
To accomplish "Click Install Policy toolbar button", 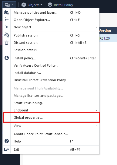I will pyautogui.click(x=60, y=5).
